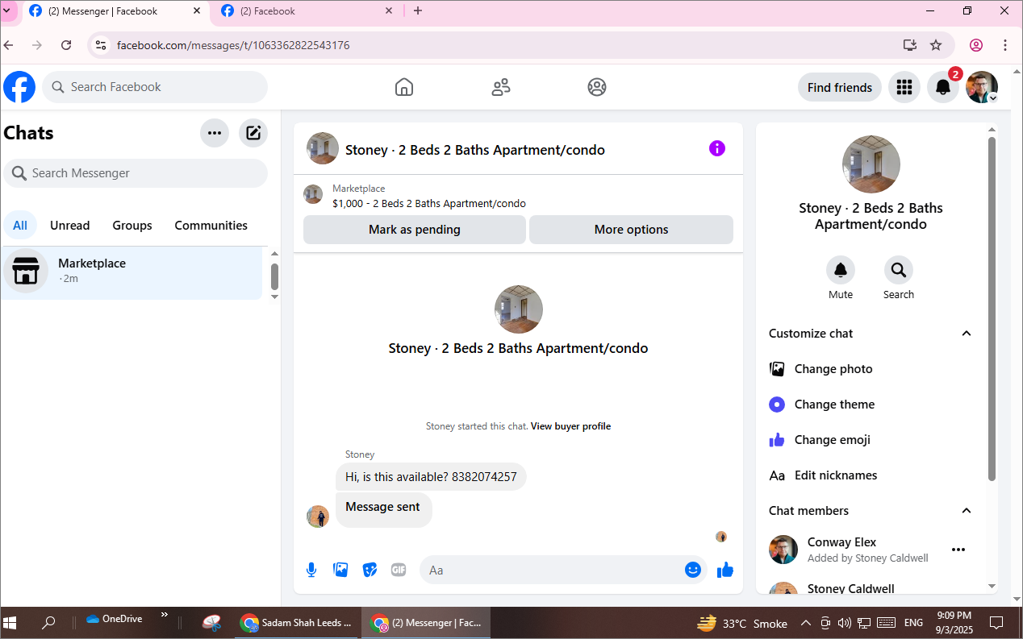Open the Facebook menu grid icon
This screenshot has width=1023, height=639.
904,87
